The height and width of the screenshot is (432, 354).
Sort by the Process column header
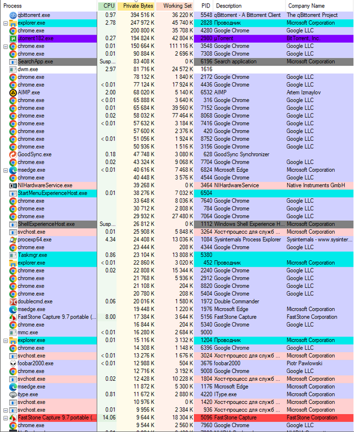coord(49,6)
